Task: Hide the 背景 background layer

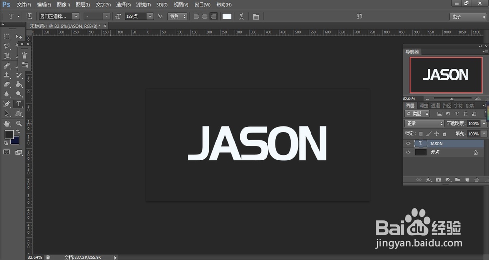Action: 408,152
